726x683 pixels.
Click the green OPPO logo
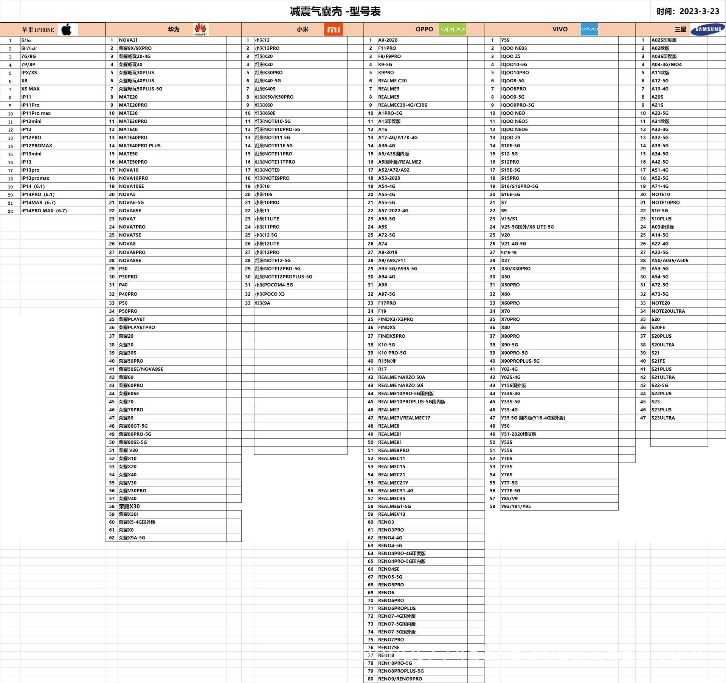(452, 29)
